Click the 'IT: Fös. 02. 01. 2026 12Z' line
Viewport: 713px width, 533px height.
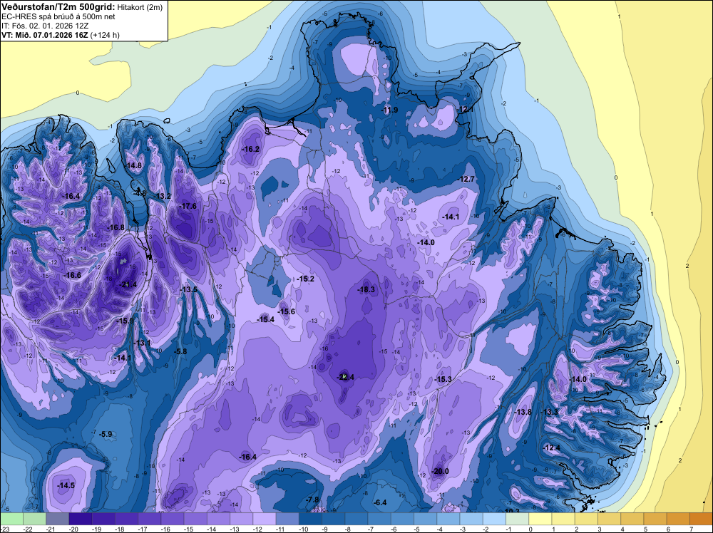click(x=46, y=26)
